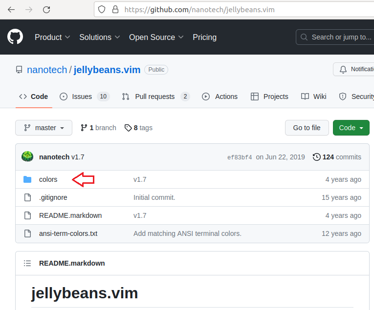Image resolution: width=374 pixels, height=310 pixels.
Task: Reload the page with the refresh icon
Action: [46, 10]
